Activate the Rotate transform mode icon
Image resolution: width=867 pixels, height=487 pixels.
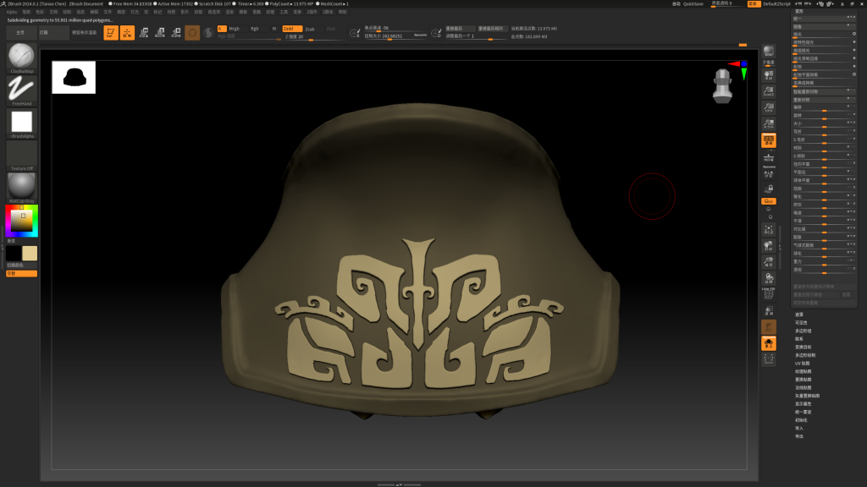[176, 33]
